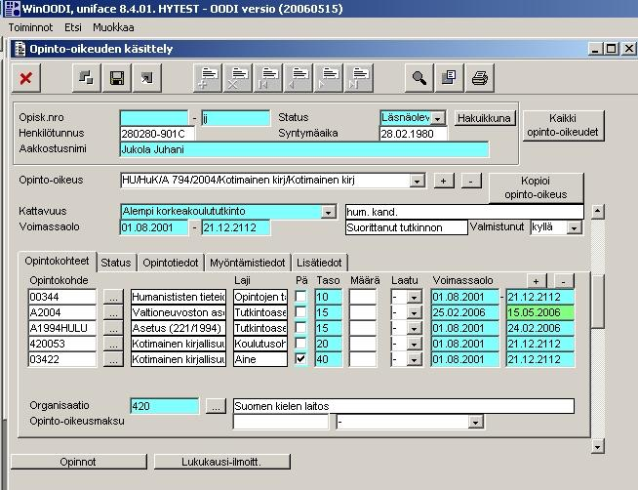Go to last record icon
The image size is (638, 490).
358,78
